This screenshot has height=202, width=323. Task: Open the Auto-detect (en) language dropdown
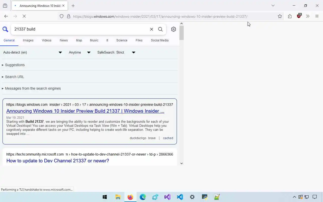point(33,52)
